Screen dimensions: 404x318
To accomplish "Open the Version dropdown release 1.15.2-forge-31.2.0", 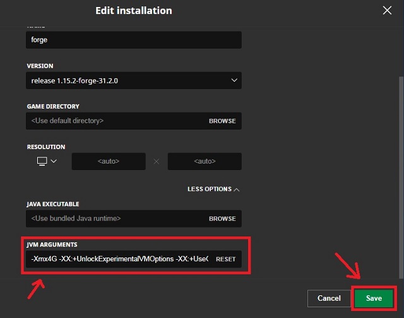I will tap(134, 80).
